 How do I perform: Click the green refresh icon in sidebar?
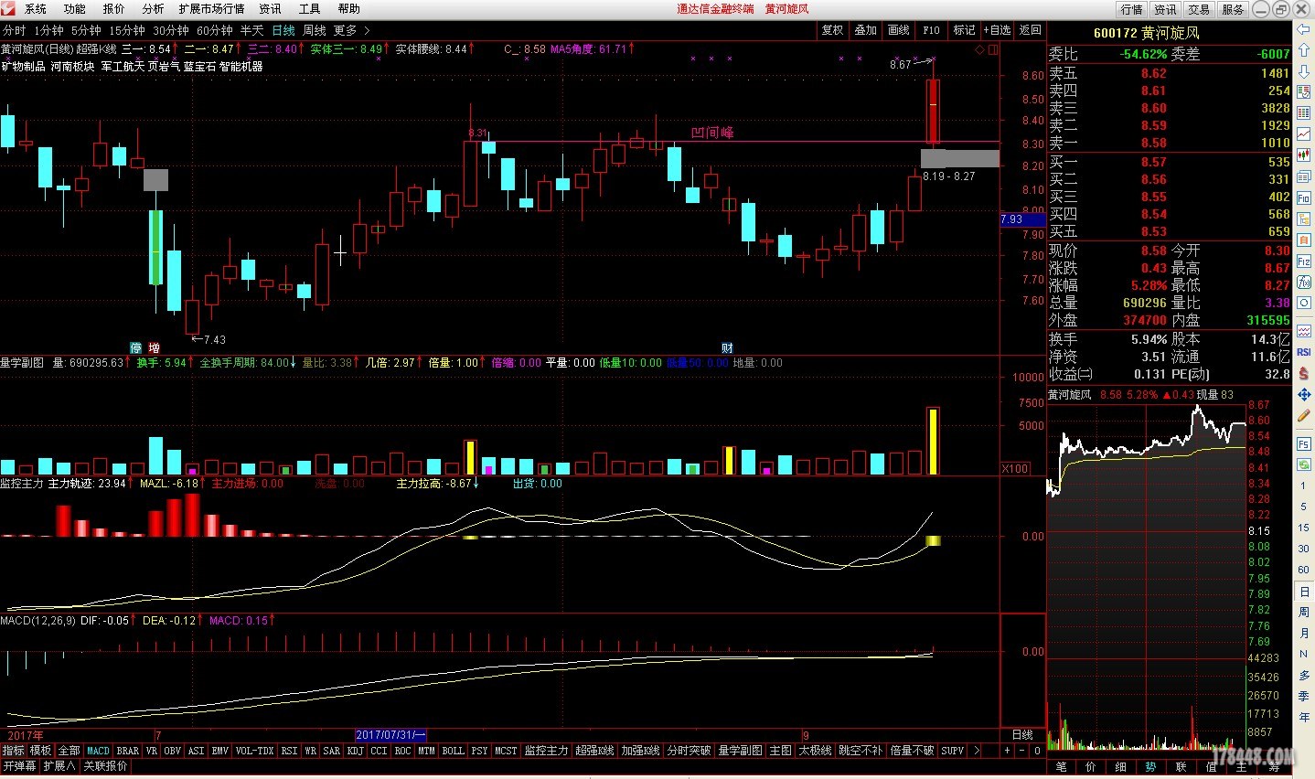(1304, 464)
